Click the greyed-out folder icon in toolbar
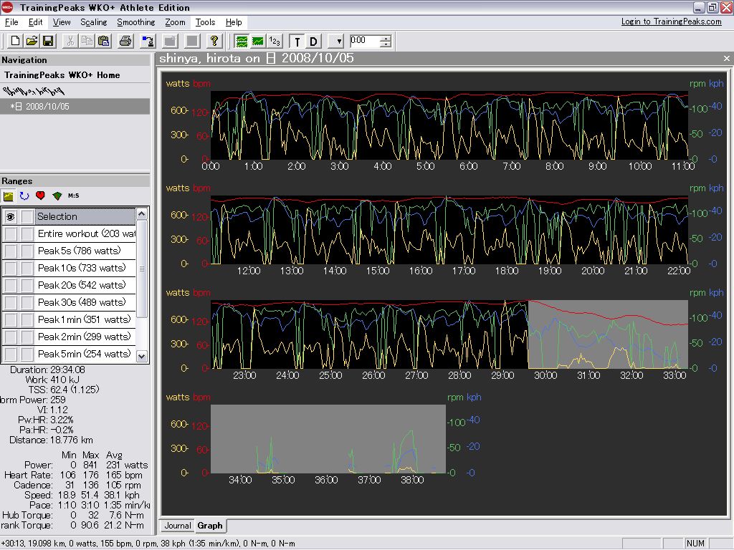Image resolution: width=734 pixels, height=550 pixels. [x=170, y=41]
